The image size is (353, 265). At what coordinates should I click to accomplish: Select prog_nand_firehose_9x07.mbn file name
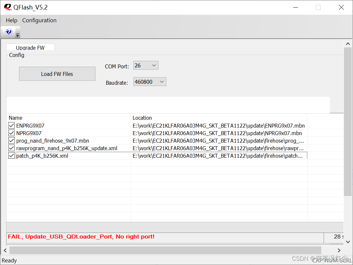(53, 141)
